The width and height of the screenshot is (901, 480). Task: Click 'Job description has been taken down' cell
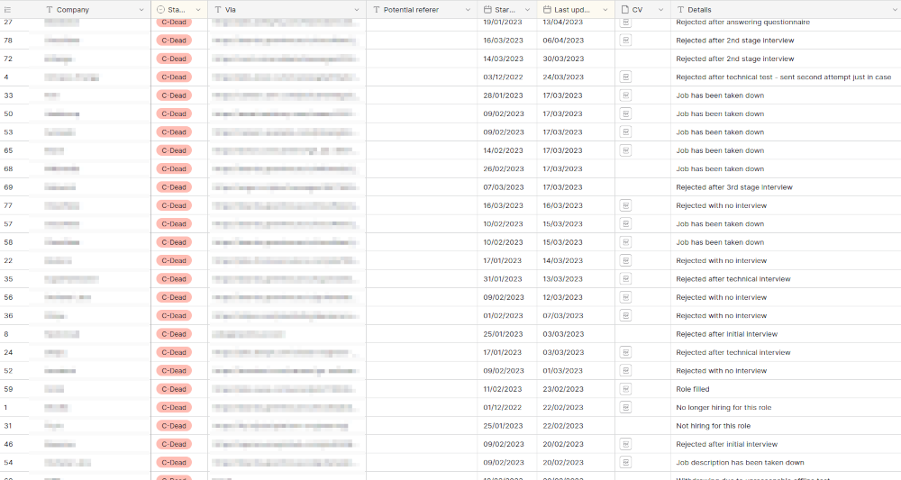(x=786, y=463)
